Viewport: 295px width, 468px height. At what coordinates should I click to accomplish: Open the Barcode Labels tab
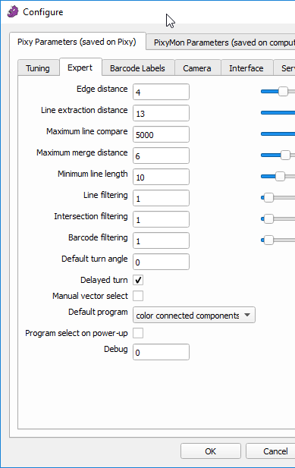point(137,68)
